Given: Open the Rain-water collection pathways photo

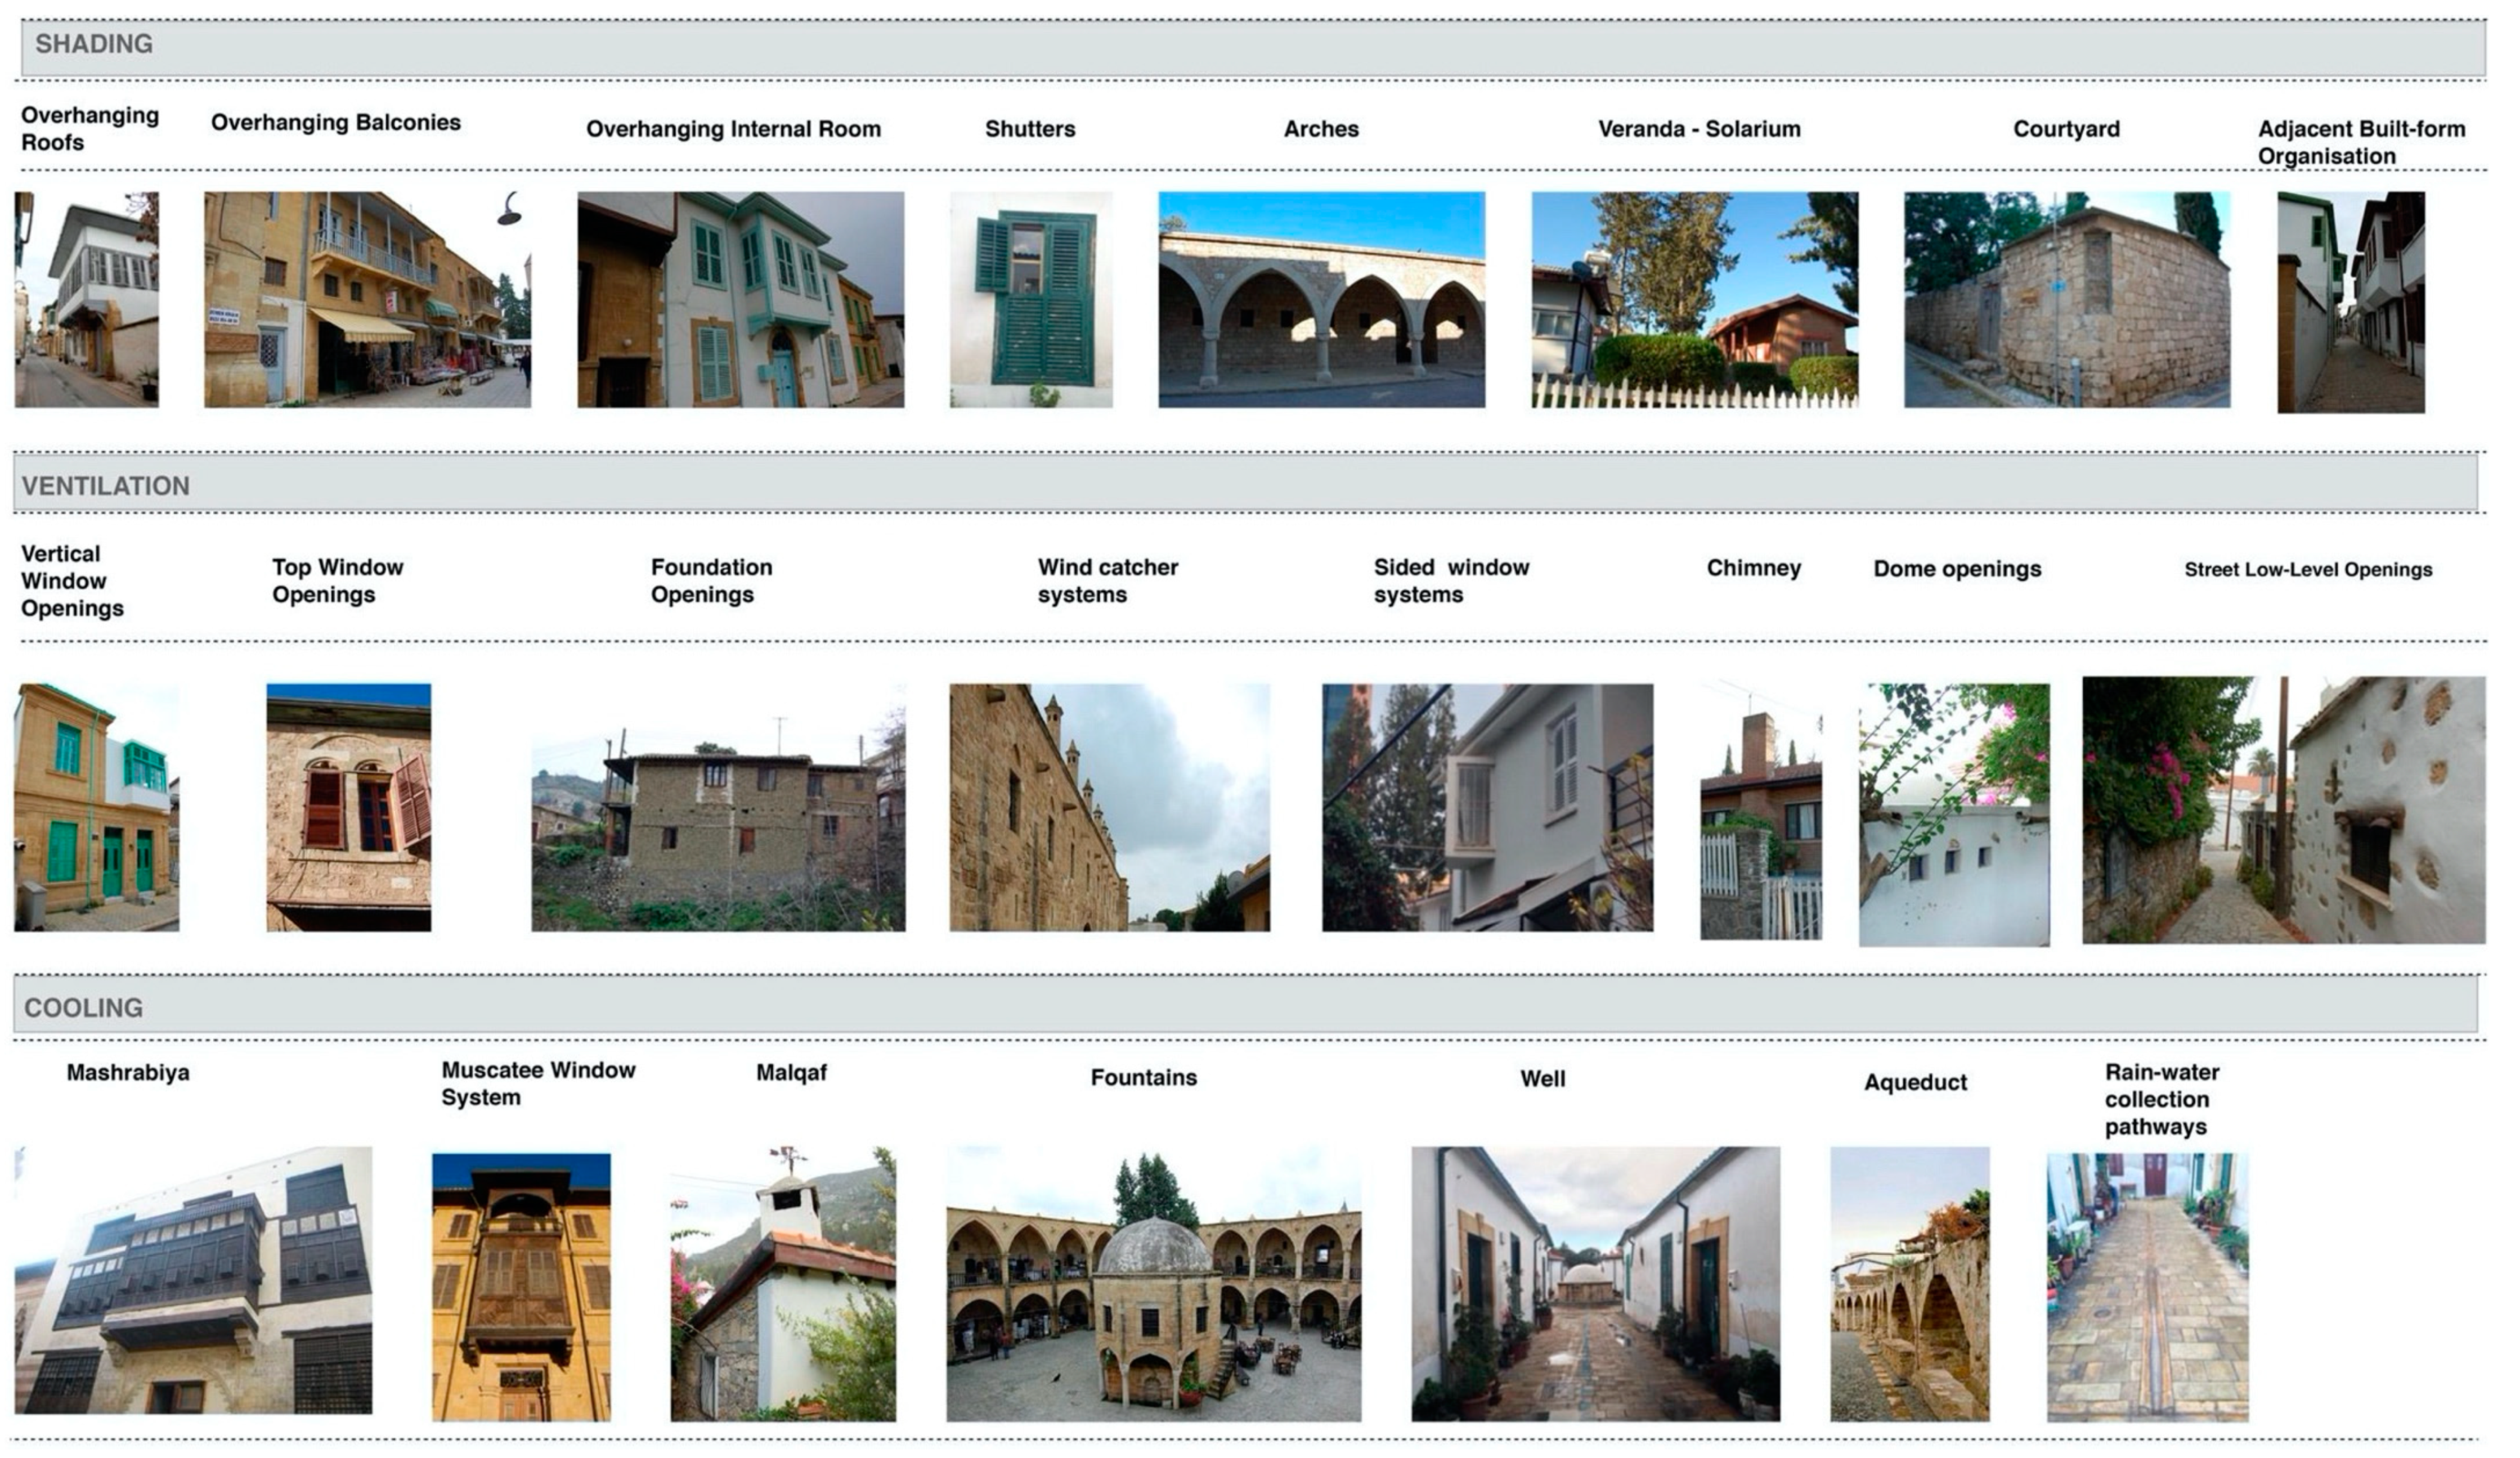Looking at the screenshot, I should coord(2147,1287).
